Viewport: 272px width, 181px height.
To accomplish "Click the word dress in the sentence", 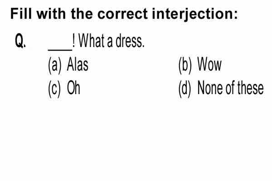I will point(130,41).
